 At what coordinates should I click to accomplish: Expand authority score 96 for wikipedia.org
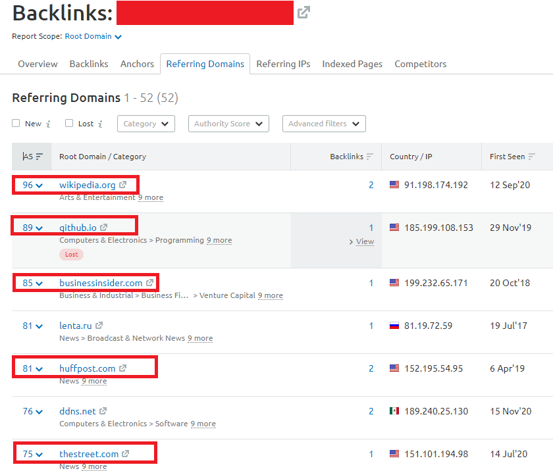(32, 185)
